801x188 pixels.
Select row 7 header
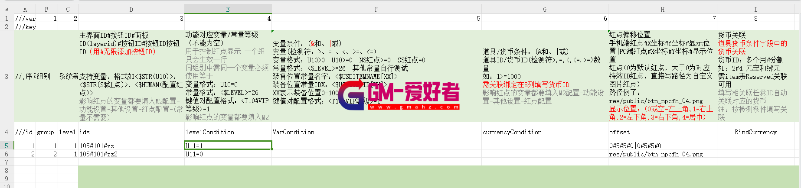point(7,162)
